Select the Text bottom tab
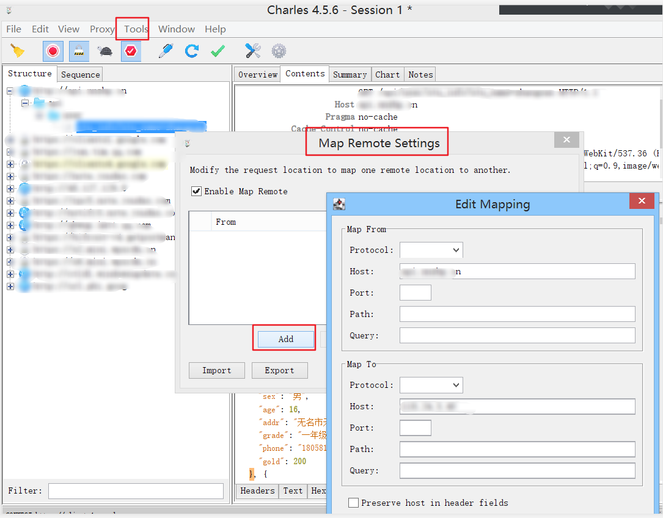Viewport: 663px width, 518px height. pyautogui.click(x=293, y=491)
